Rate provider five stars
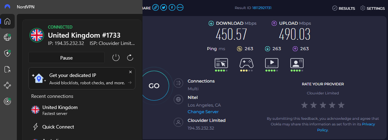This screenshot has height=140, width=388. click(x=341, y=105)
